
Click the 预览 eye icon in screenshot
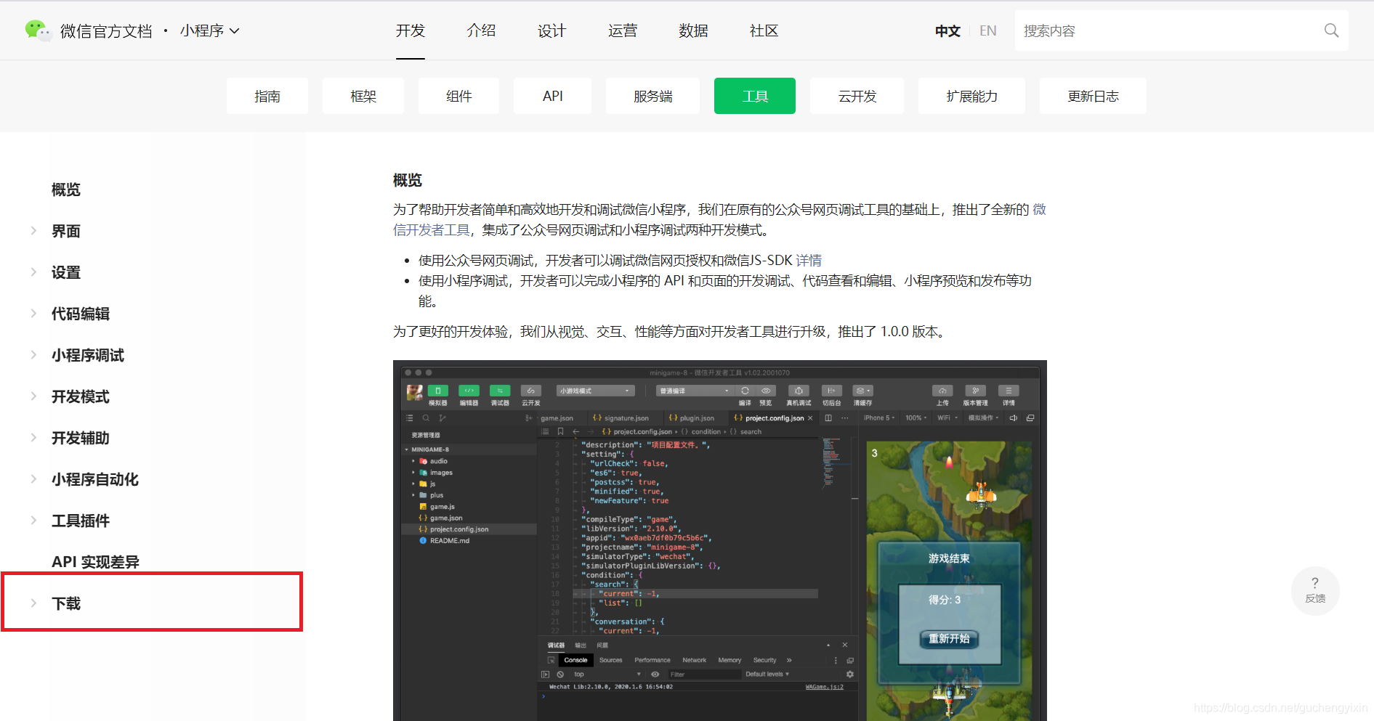pyautogui.click(x=766, y=391)
